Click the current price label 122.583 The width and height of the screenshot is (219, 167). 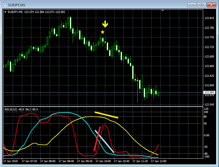(209, 92)
